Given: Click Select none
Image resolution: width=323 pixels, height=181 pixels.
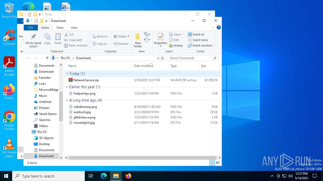Looking at the screenshot, I should pos(198,40).
